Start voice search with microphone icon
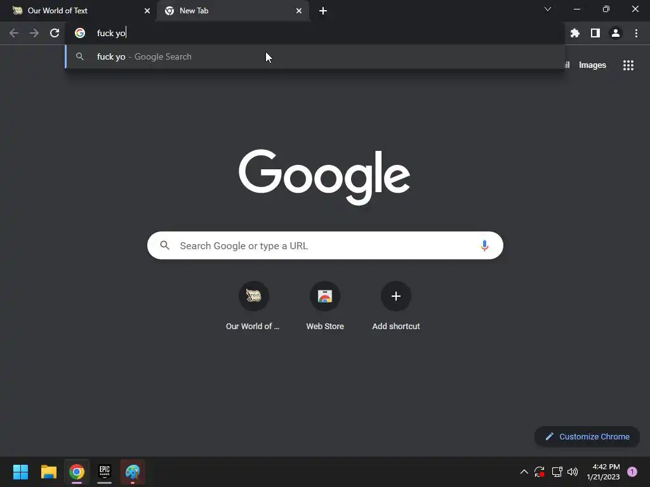The width and height of the screenshot is (650, 487). [484, 245]
